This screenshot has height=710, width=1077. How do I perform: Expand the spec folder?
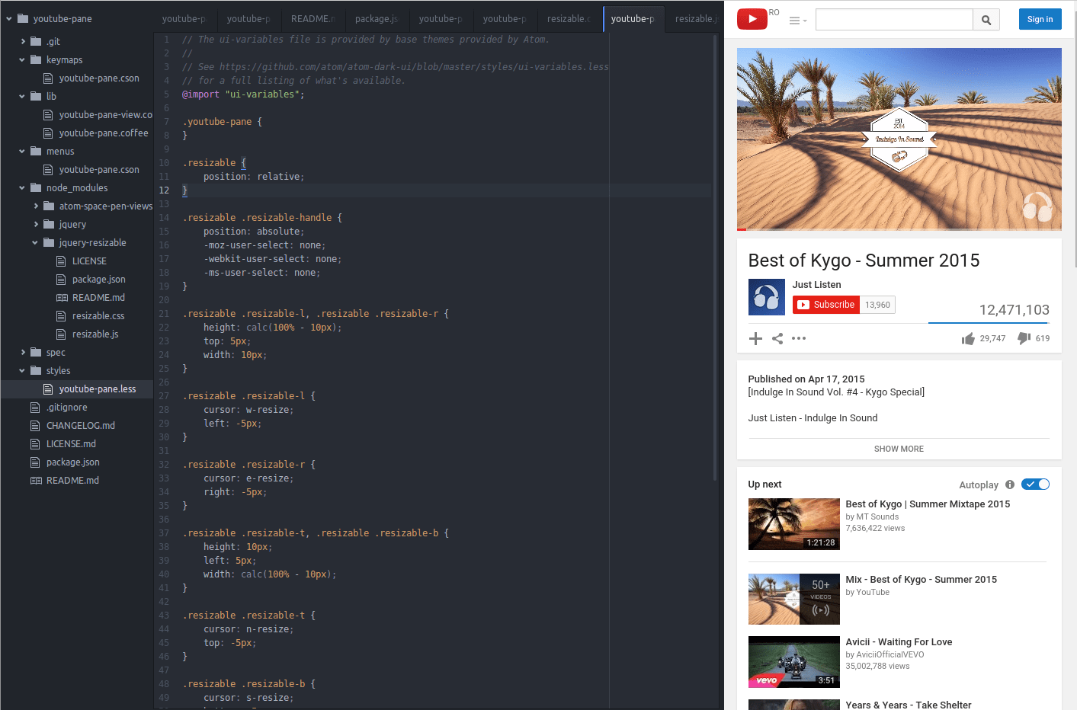point(23,352)
